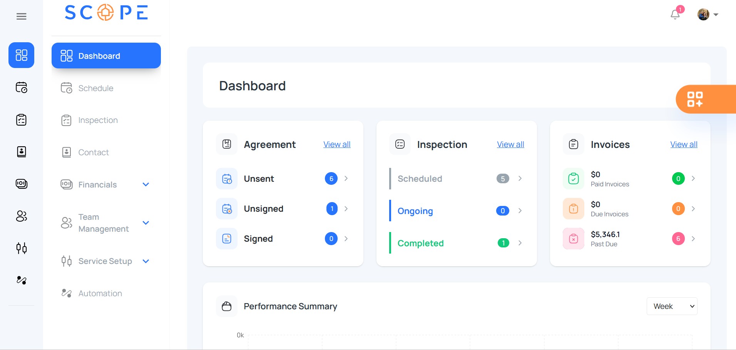Select Schedule in the sidebar menu

coord(96,88)
